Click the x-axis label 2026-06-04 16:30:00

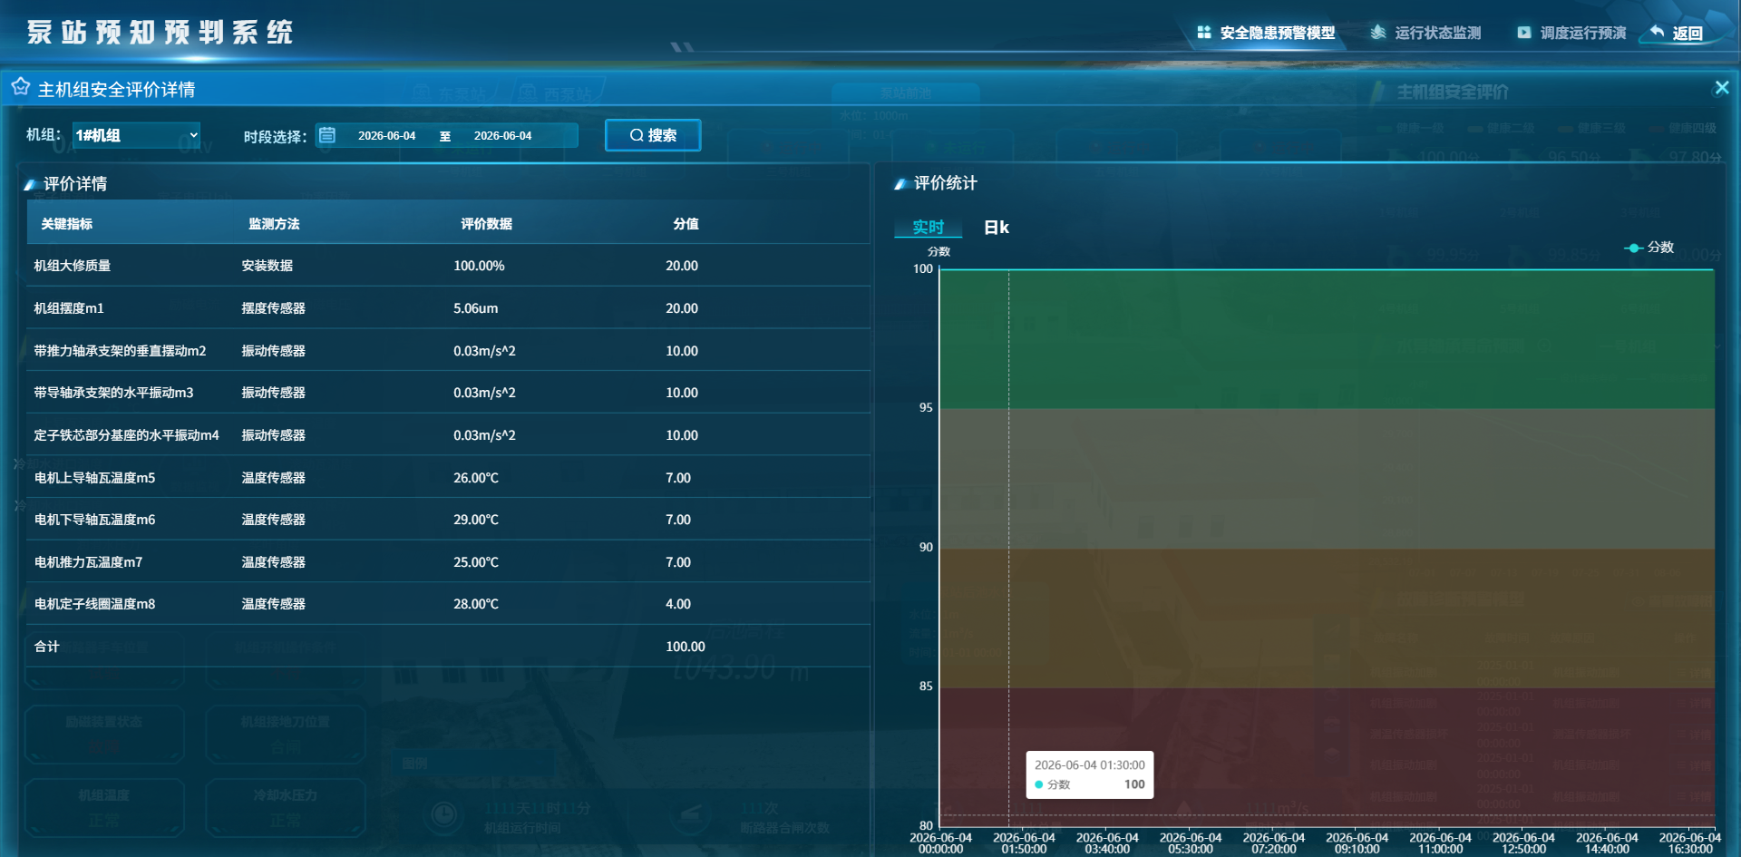point(1690,843)
